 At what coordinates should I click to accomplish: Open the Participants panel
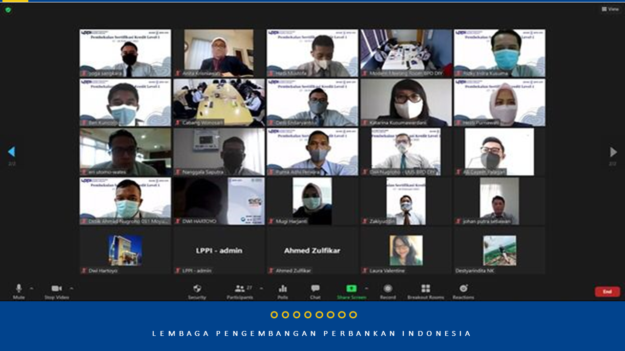pos(240,291)
